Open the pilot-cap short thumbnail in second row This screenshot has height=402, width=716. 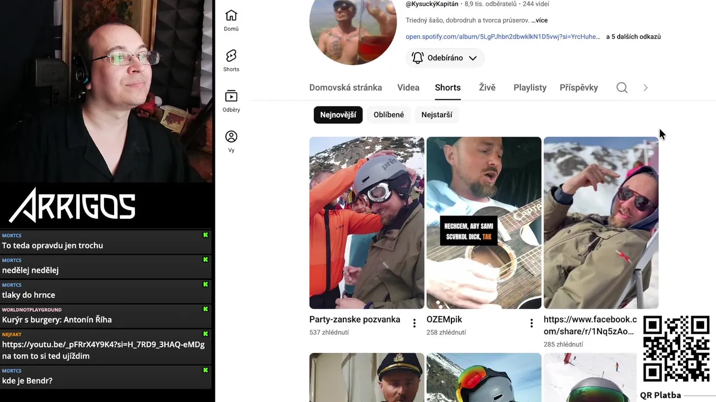click(x=367, y=377)
